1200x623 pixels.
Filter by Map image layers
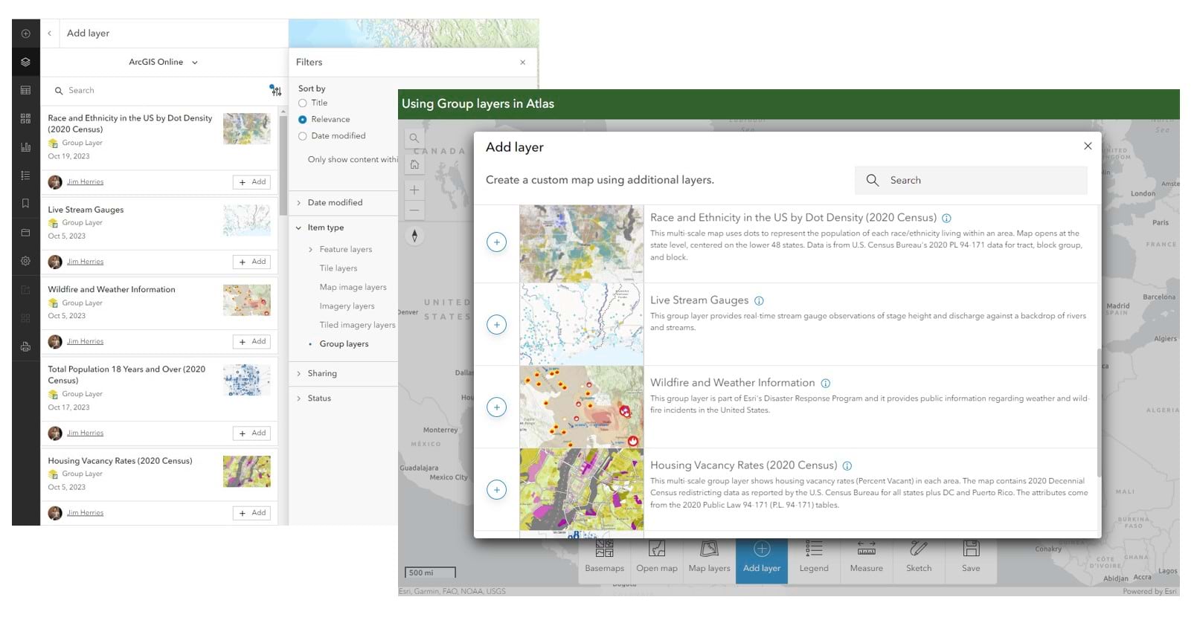(x=353, y=288)
